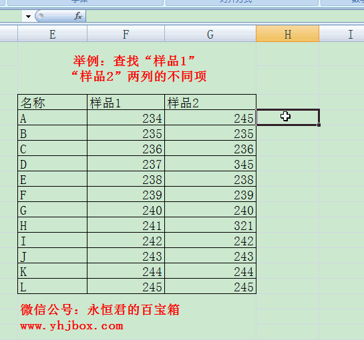Click the header cell '名称'

53,102
